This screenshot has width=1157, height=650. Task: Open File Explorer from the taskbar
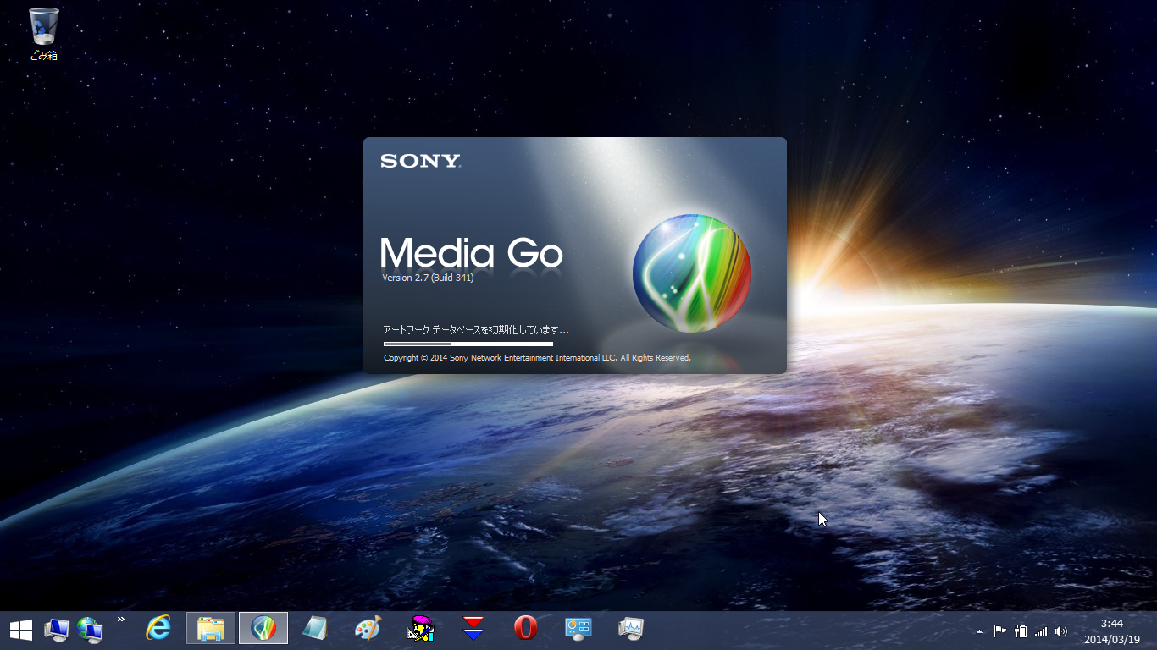pos(211,629)
